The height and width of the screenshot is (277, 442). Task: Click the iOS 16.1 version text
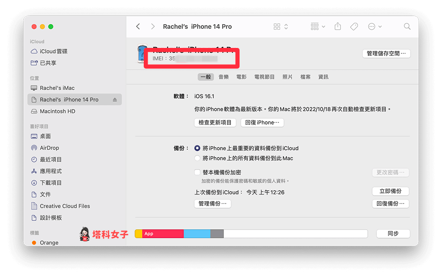204,96
